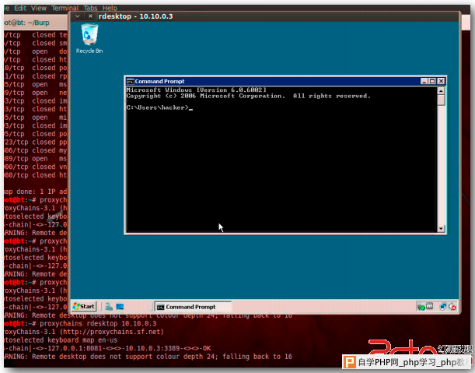
Task: Click the Command Prompt title bar system icon
Action: pyautogui.click(x=131, y=81)
